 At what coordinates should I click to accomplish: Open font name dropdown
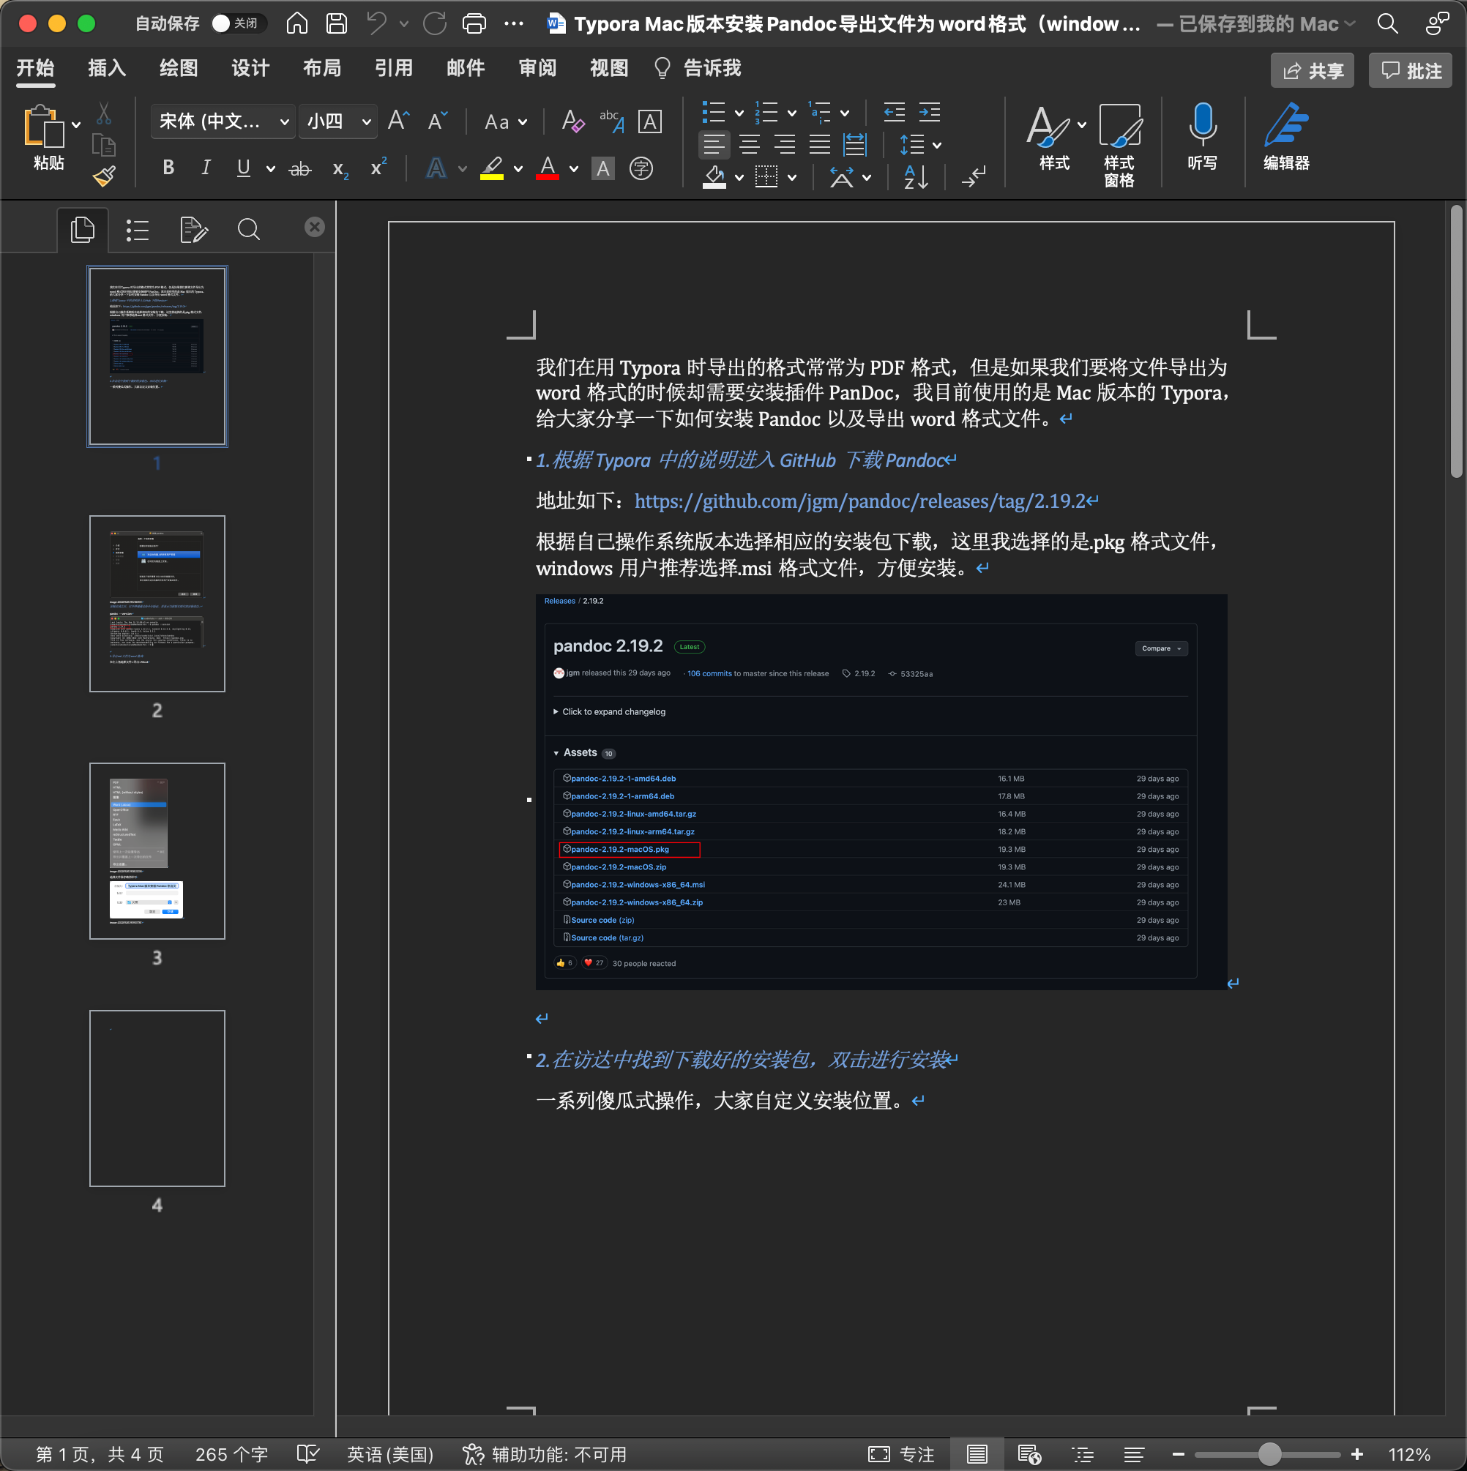(x=284, y=121)
